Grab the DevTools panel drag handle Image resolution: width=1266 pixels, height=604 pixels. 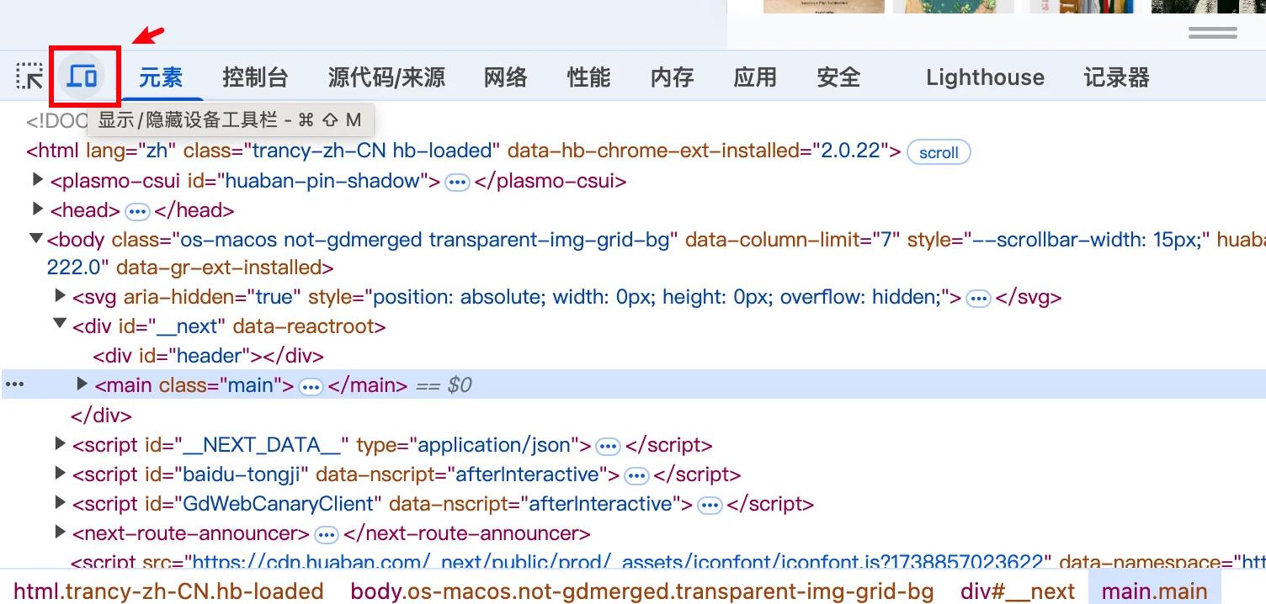(x=1213, y=33)
